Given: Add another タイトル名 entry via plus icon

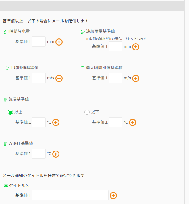Looking at the screenshot, I should pyautogui.click(x=113, y=195).
